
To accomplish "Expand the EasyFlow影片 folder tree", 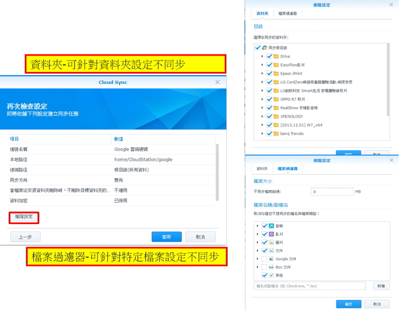I will 263,65.
